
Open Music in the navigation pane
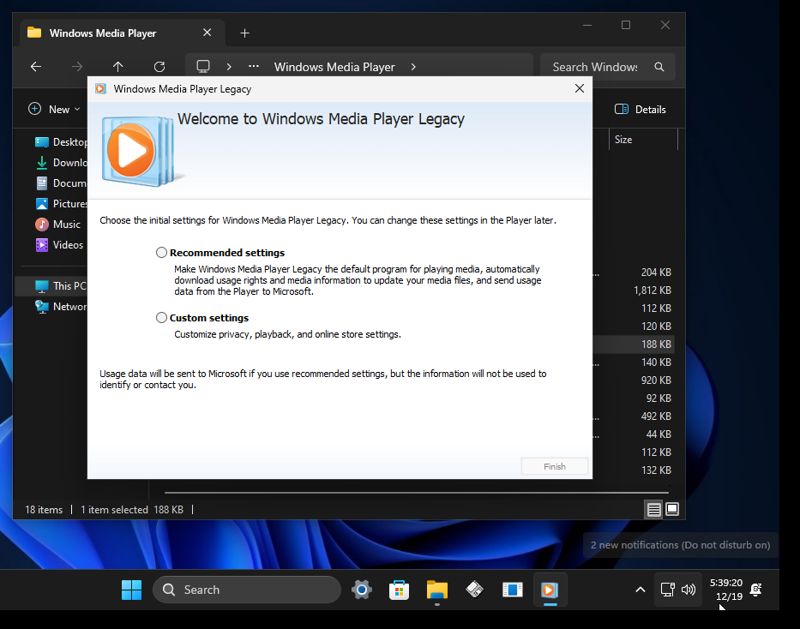[x=58, y=225]
